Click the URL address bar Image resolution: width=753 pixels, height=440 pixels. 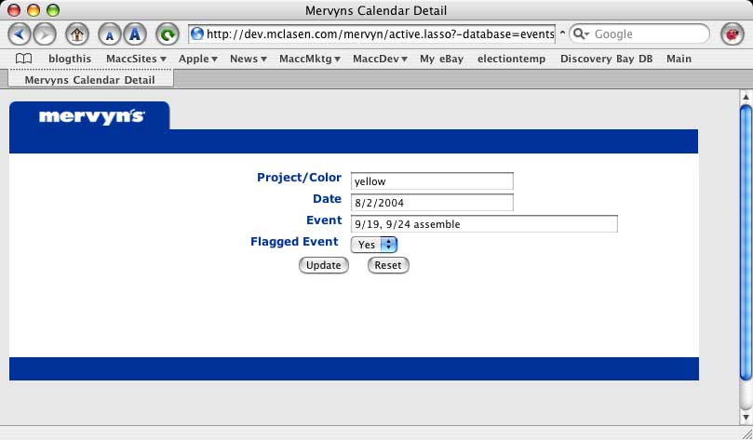tap(372, 34)
